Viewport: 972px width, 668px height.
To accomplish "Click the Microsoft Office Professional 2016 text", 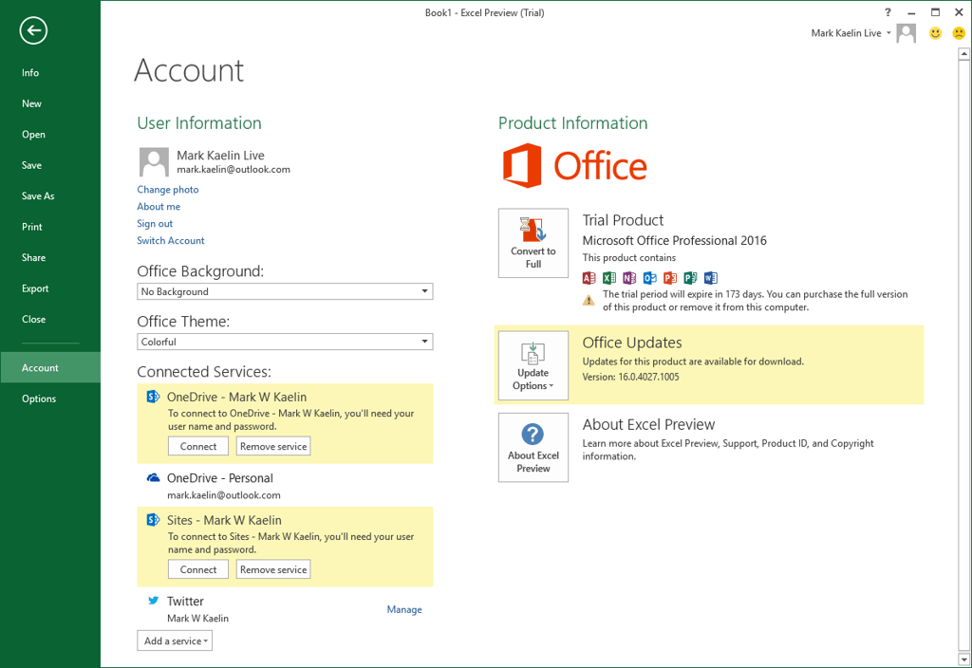I will (x=675, y=240).
